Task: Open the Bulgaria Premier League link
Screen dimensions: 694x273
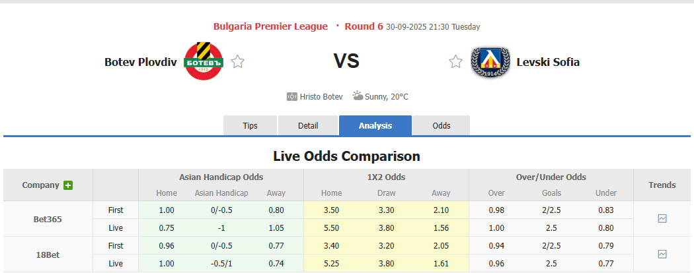Action: (x=270, y=26)
